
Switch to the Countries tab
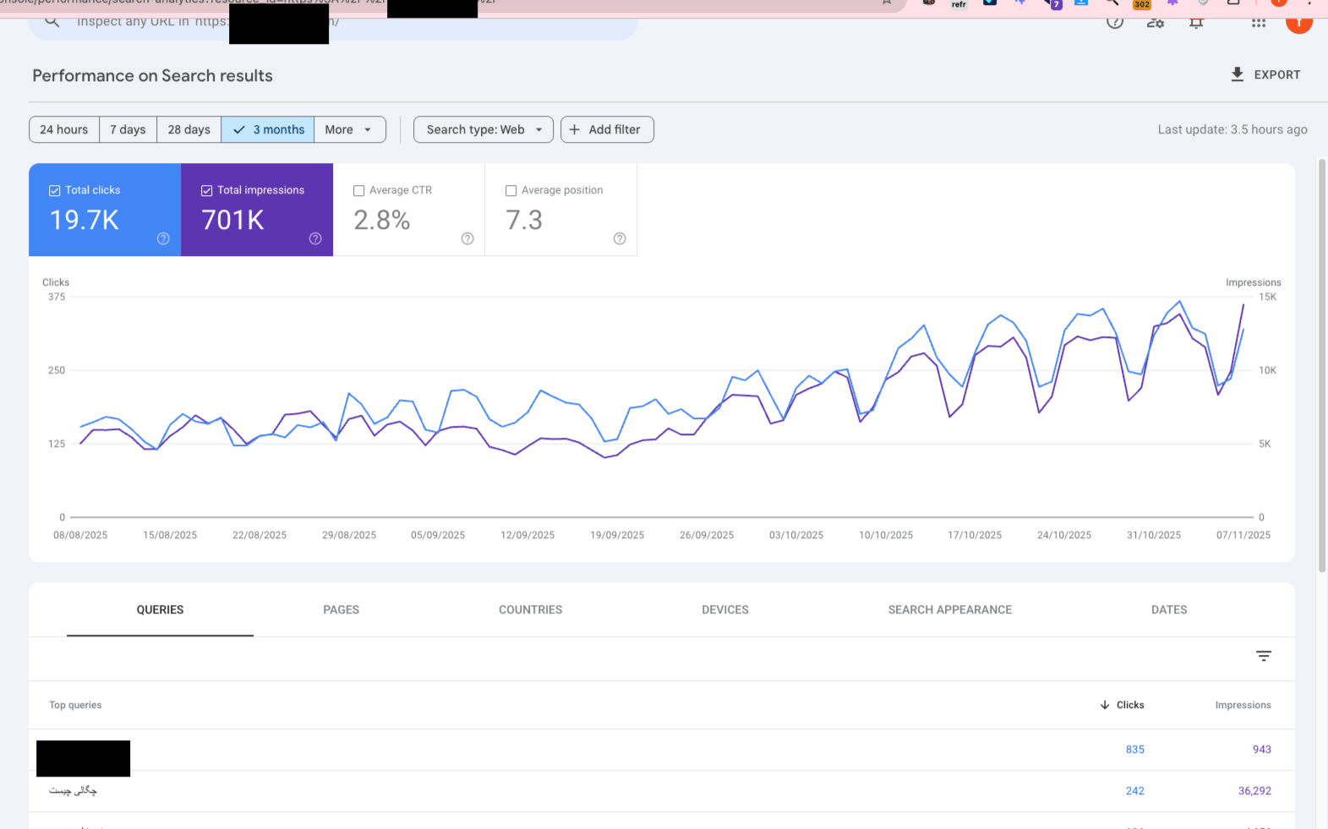(531, 609)
